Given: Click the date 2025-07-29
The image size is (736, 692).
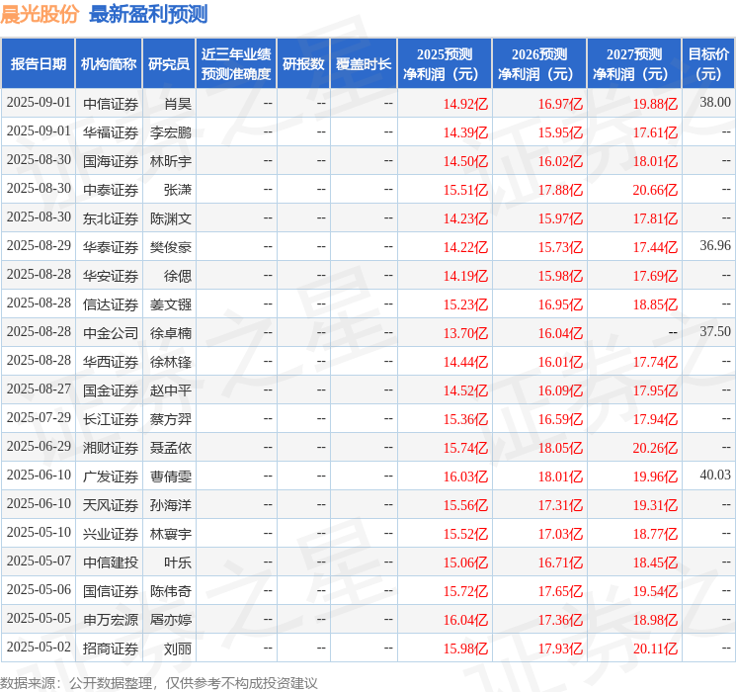Looking at the screenshot, I should click(39, 417).
